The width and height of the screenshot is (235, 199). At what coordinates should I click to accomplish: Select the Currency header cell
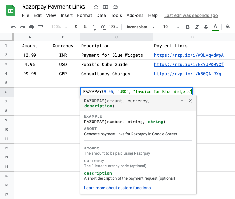click(63, 46)
